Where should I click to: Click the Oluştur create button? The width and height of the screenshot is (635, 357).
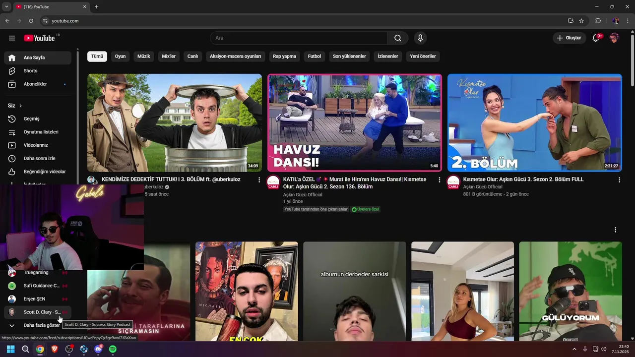pyautogui.click(x=569, y=38)
